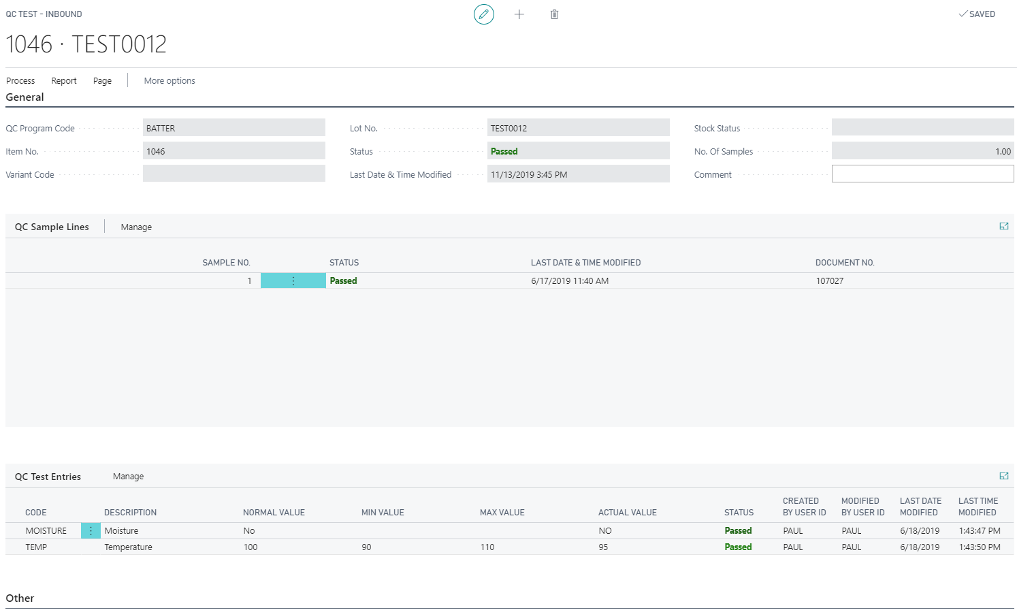This screenshot has width=1017, height=610.
Task: Click the trash can delete icon
Action: point(554,14)
